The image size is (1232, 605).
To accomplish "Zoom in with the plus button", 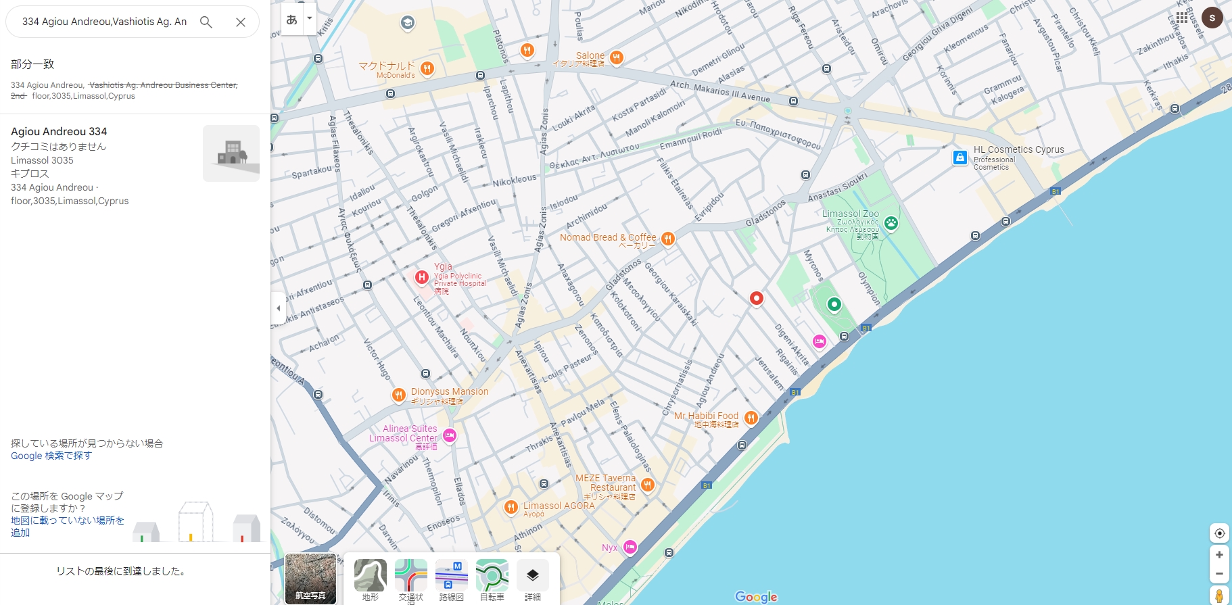I will 1219,554.
